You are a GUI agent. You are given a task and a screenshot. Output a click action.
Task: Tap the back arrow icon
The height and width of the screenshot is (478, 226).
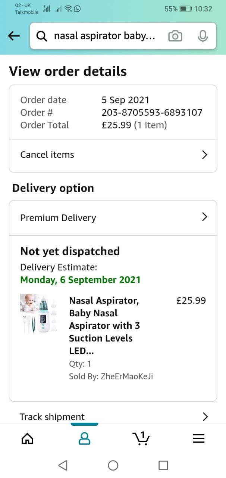(14, 36)
